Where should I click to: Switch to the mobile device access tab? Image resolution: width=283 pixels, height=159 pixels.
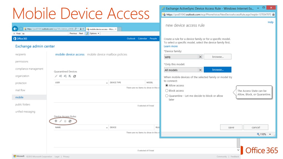(x=70, y=54)
